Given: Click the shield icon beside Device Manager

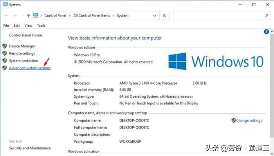Looking at the screenshot, I should (5, 46).
